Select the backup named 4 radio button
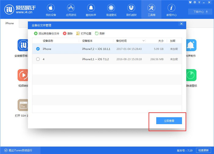 click(x=38, y=59)
